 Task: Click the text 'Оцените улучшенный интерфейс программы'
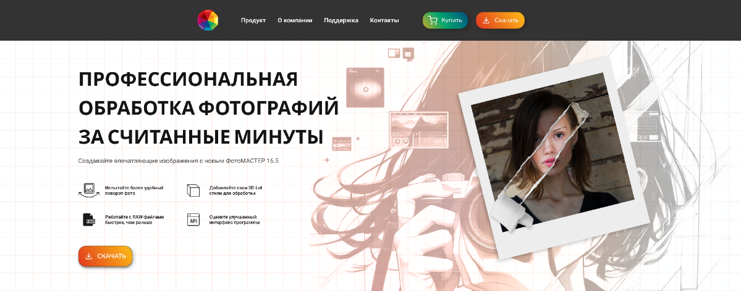tap(234, 219)
